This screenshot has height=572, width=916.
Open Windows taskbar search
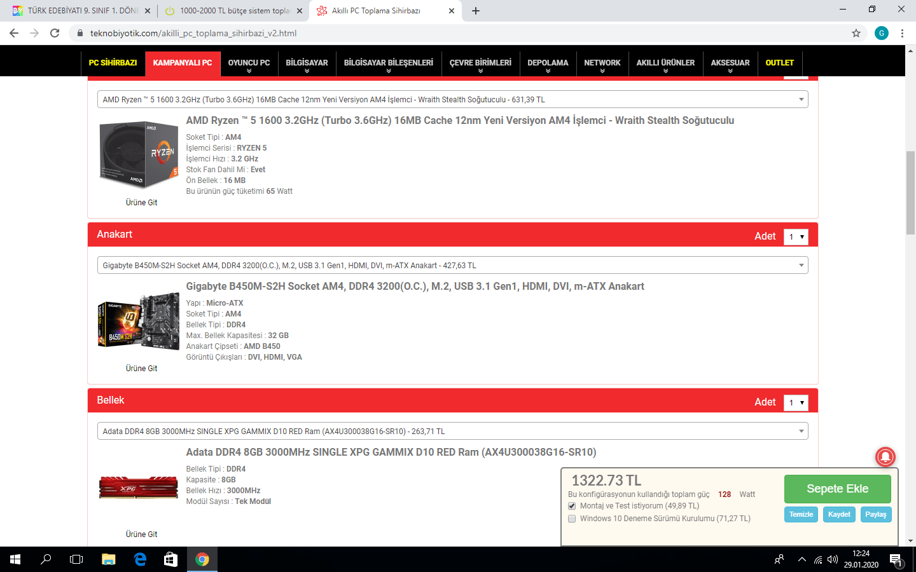46,559
